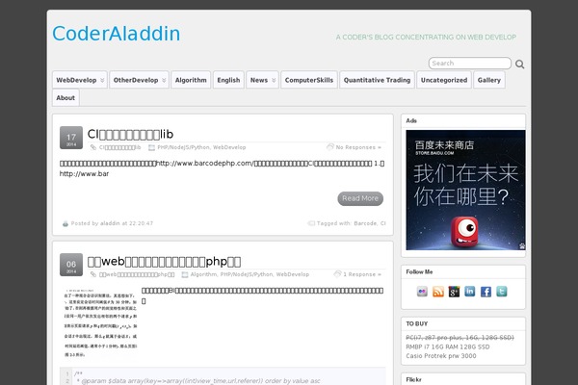Image resolution: width=578 pixels, height=385 pixels.
Task: Click the 06 2014 date badge
Action: point(71,265)
